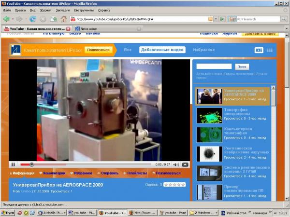Click the green new-tab toolbar icon
290x217 pixels.
(x=54, y=19)
